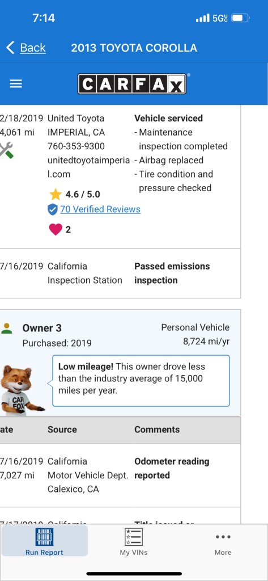This screenshot has width=268, height=581.
Task: Open the hamburger menu icon
Action: tap(16, 84)
